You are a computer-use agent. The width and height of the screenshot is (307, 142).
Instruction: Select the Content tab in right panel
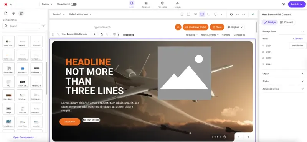coord(286,22)
